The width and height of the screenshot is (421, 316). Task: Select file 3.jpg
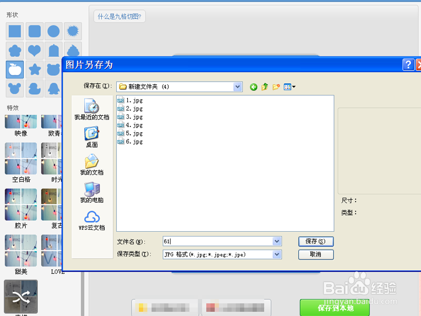click(x=130, y=117)
